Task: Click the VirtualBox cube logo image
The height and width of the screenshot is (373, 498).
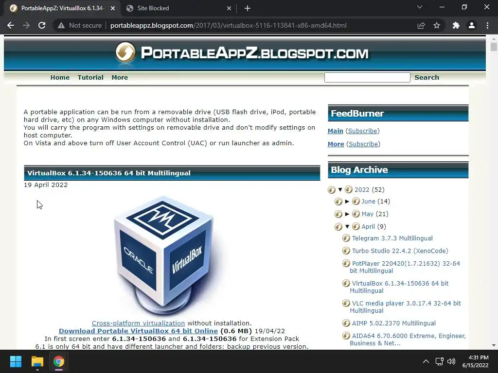Action: tap(164, 256)
